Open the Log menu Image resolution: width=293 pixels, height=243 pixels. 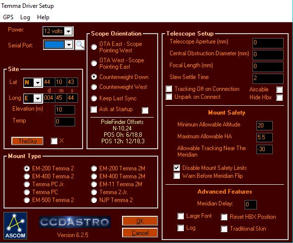[x=25, y=17]
